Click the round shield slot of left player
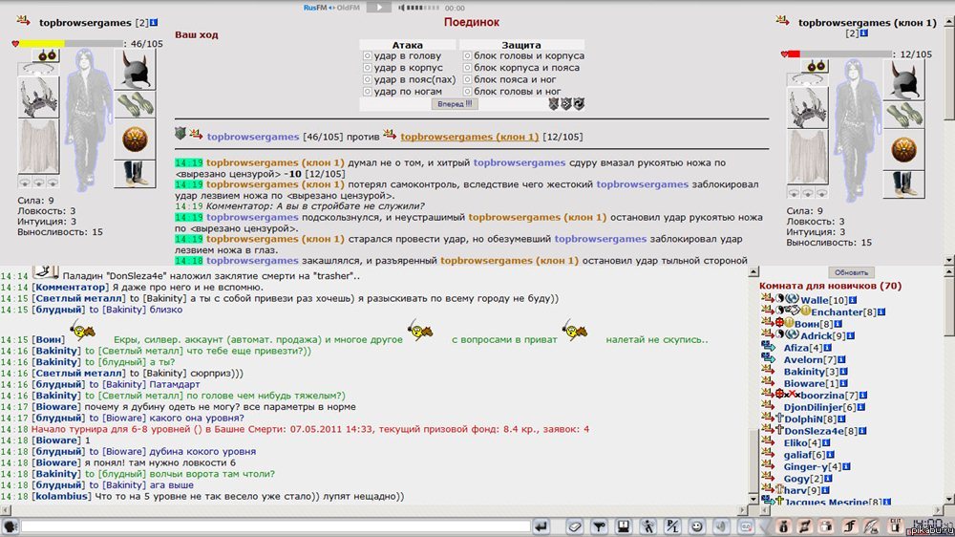Image resolution: width=955 pixels, height=537 pixels. tap(135, 139)
